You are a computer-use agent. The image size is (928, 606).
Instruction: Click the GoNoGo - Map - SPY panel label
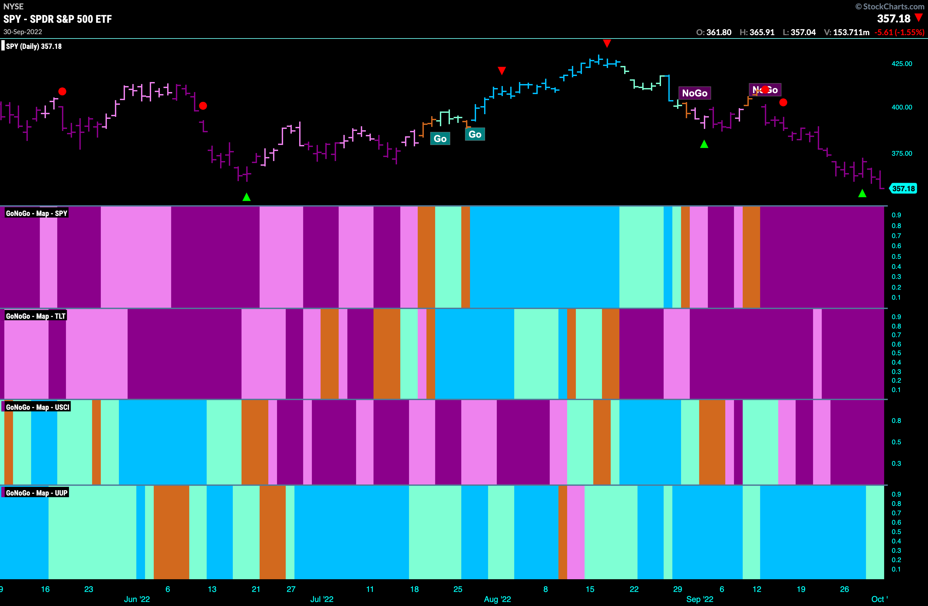tap(36, 213)
